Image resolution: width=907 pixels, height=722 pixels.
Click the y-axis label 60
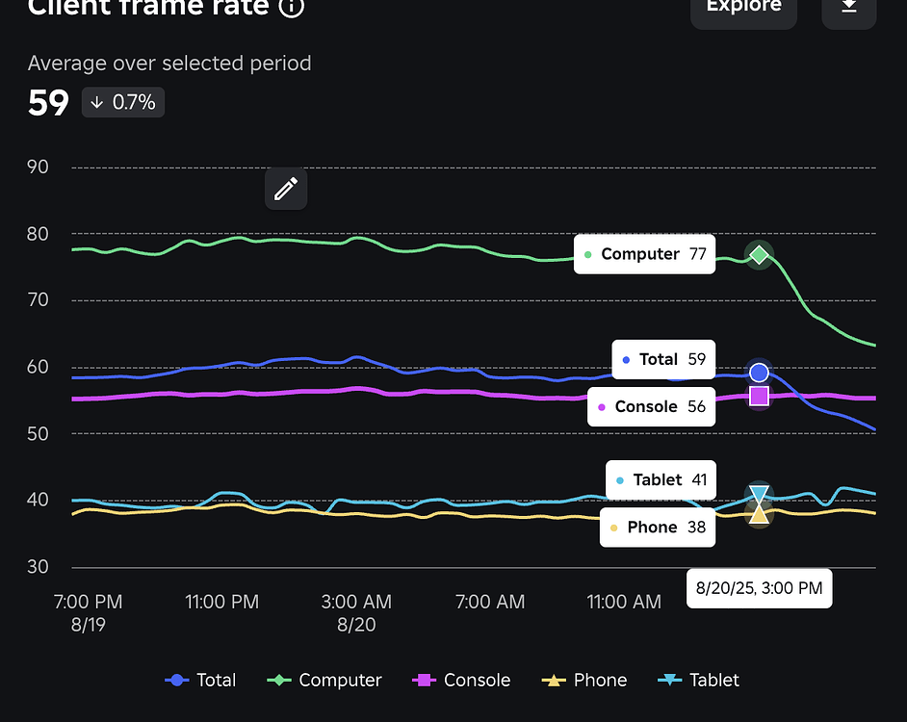38,367
